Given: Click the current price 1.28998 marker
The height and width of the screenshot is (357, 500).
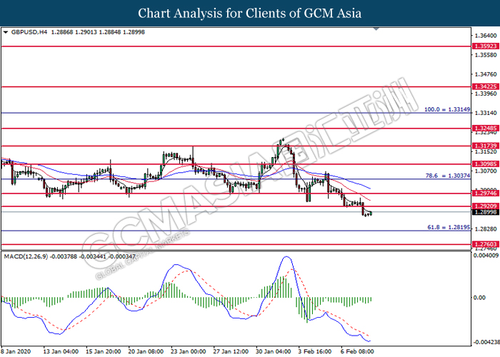Looking at the screenshot, I should point(484,213).
